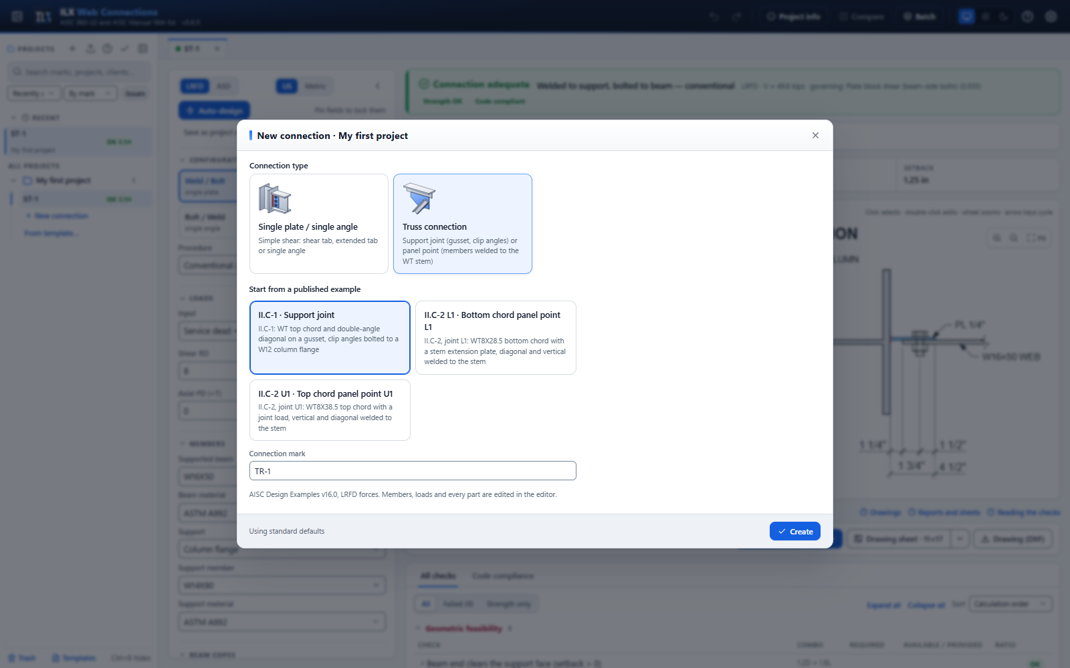Switch to the Code compliance tab
The height and width of the screenshot is (668, 1070).
coord(503,576)
